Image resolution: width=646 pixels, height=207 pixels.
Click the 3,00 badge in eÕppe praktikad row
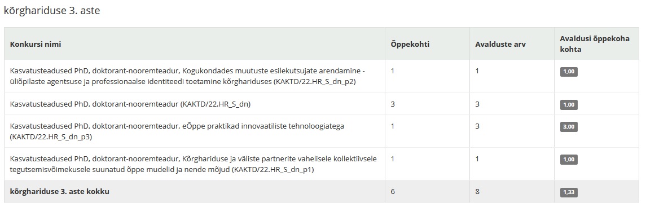click(569, 127)
